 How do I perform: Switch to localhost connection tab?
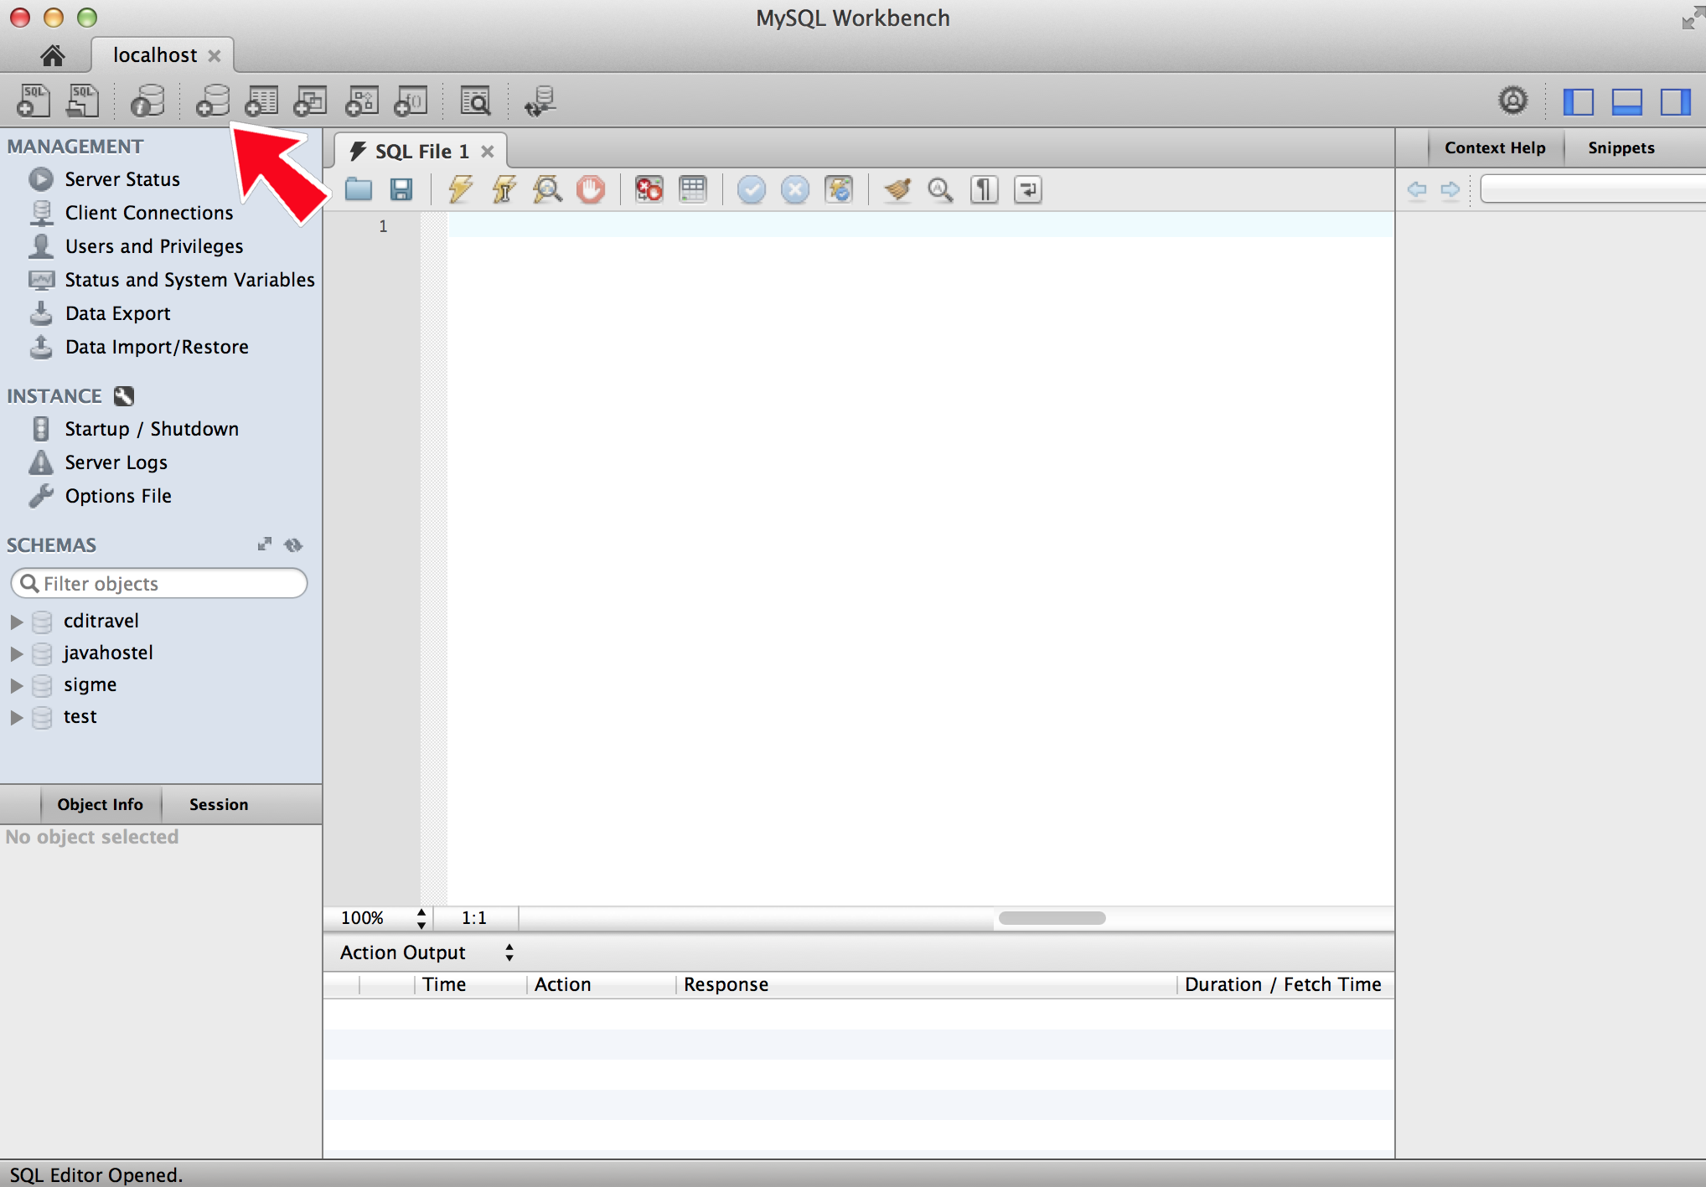point(155,55)
